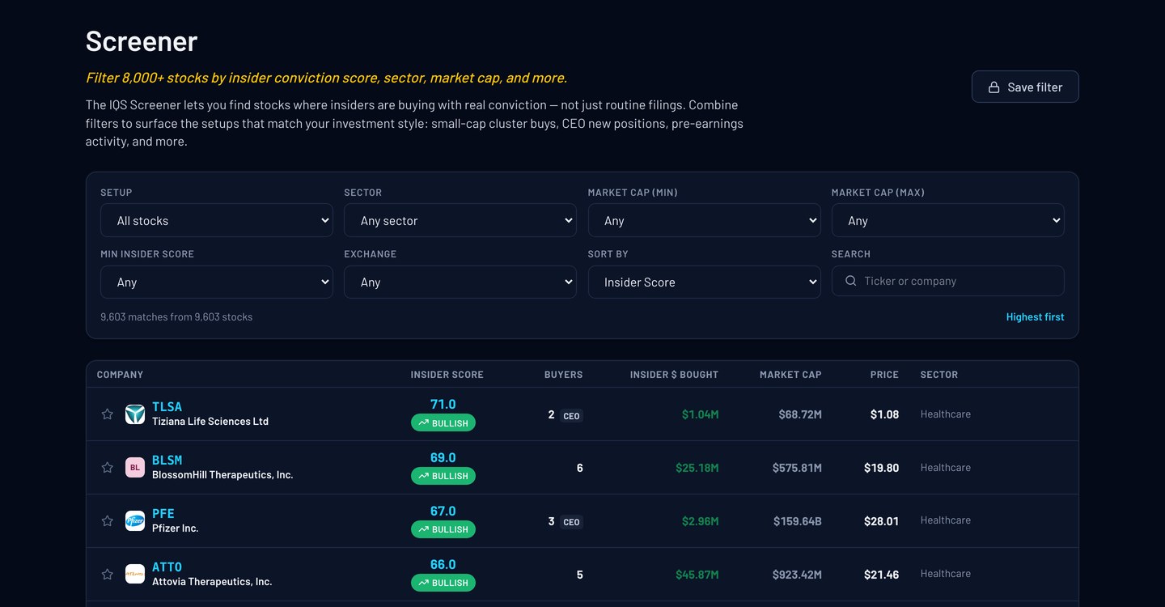Click the $923.42M market cap cell
This screenshot has height=607, width=1165.
click(797, 575)
